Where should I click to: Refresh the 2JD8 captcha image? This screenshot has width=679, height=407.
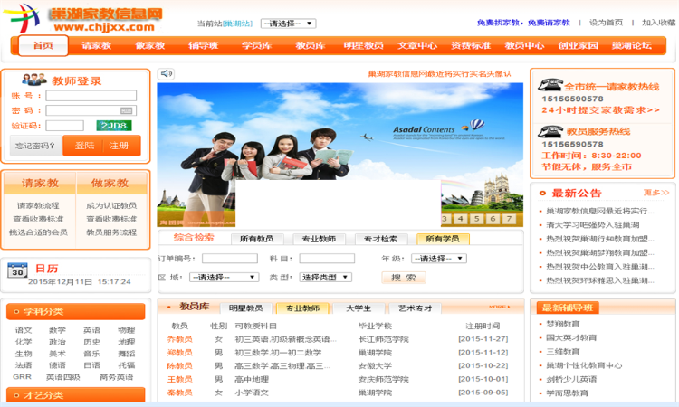tap(114, 126)
